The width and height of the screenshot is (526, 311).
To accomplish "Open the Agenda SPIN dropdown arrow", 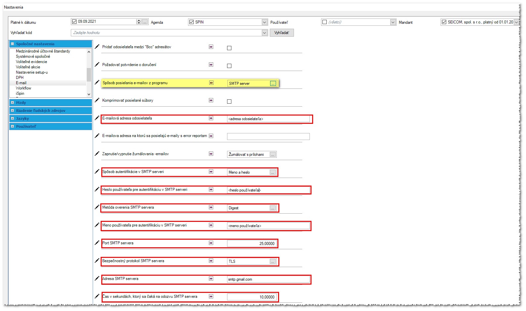I will click(x=264, y=22).
